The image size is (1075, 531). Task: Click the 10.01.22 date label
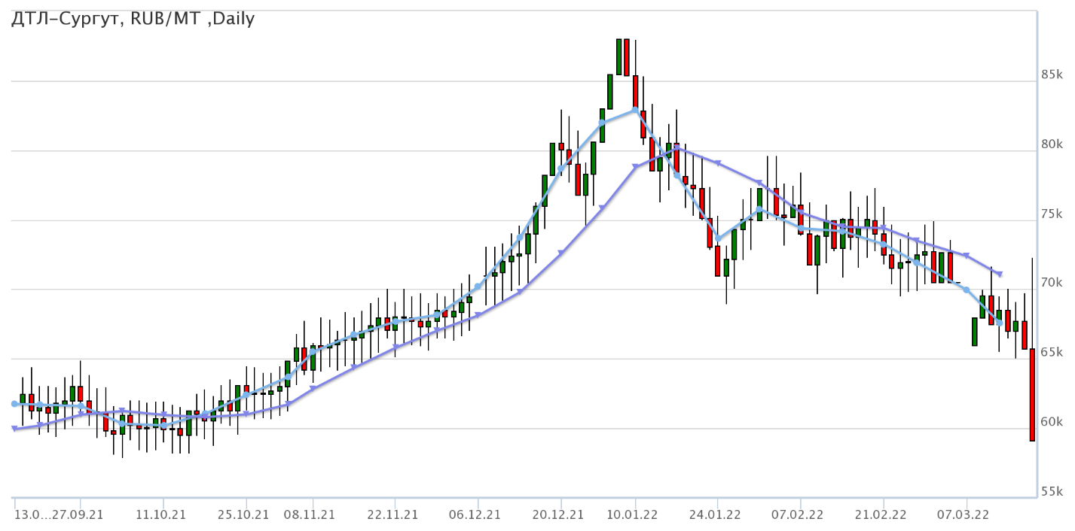(635, 514)
